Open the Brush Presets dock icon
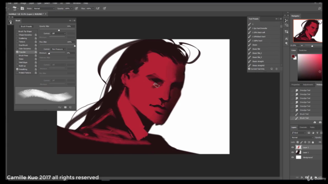The height and width of the screenshot is (184, 328). pyautogui.click(x=11, y=22)
